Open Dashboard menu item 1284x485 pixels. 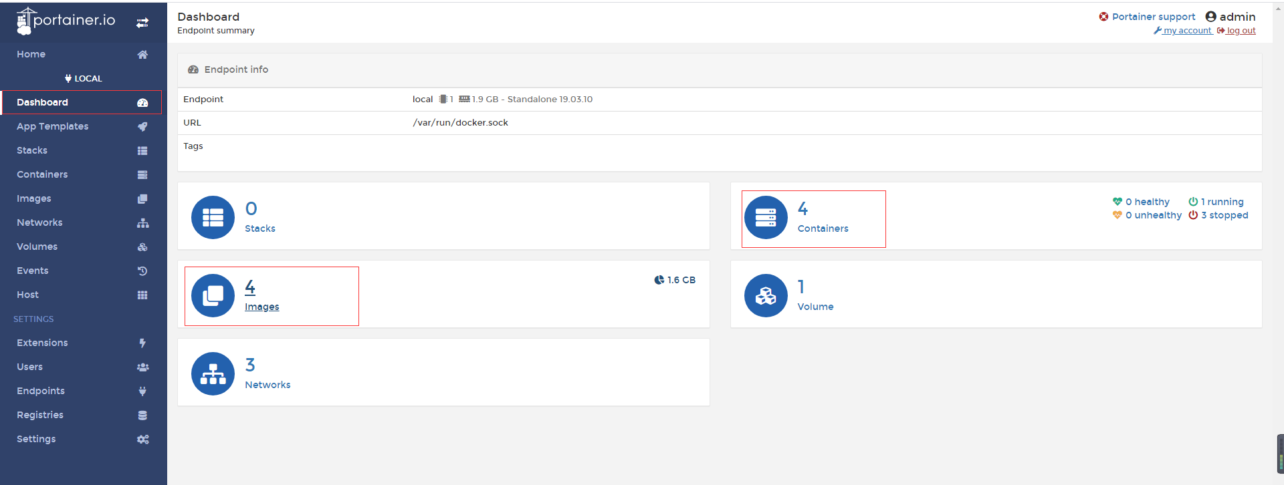point(42,102)
